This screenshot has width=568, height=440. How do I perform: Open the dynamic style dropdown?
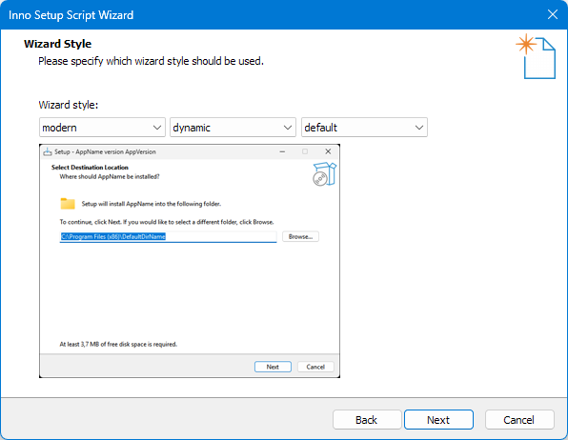click(233, 128)
